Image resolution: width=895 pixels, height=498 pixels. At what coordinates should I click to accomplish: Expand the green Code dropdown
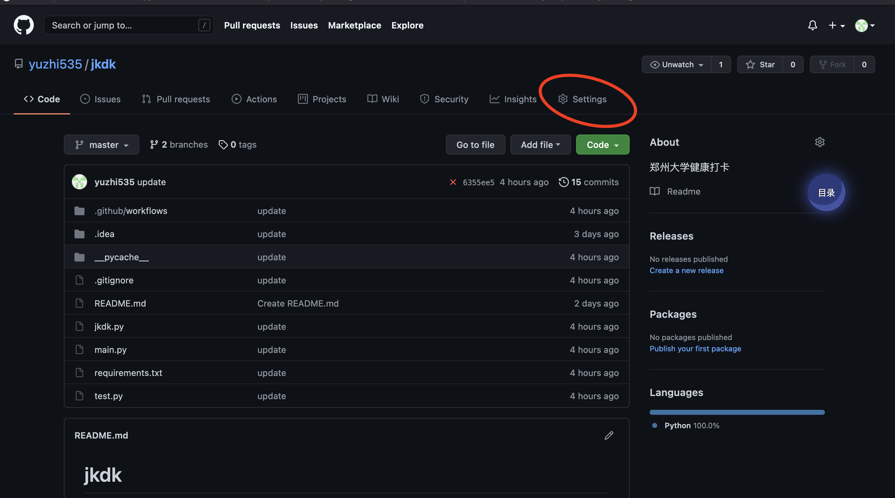coord(602,145)
